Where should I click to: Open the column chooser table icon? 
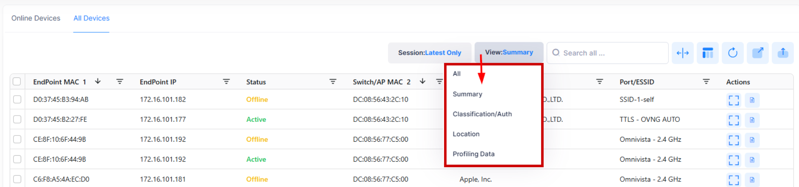pyautogui.click(x=707, y=53)
